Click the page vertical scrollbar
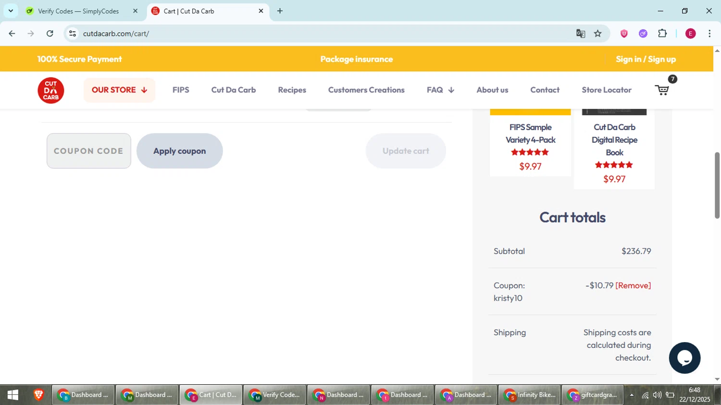Screen dimensions: 721x405 point(717,185)
